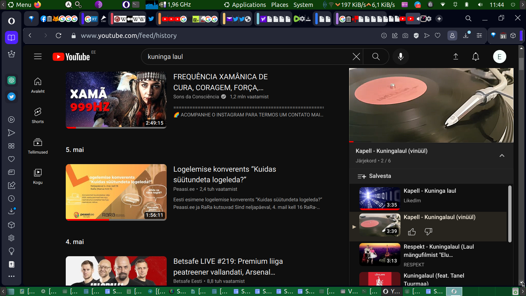526x296 pixels.
Task: Open the YouTube guide hamburger menu
Action: click(x=38, y=57)
